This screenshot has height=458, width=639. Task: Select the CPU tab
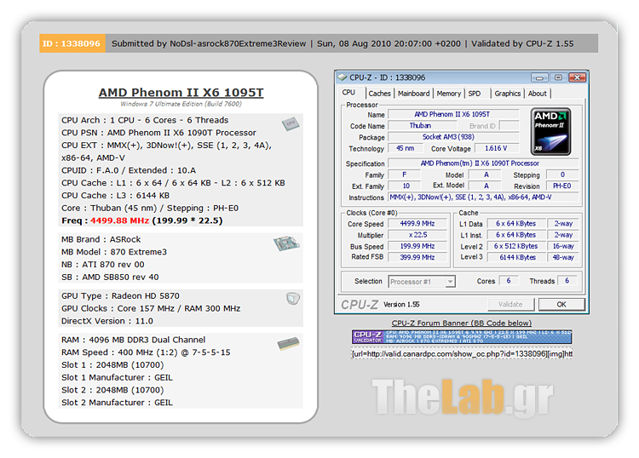348,93
